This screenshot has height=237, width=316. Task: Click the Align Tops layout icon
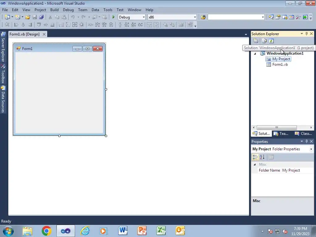point(39,25)
